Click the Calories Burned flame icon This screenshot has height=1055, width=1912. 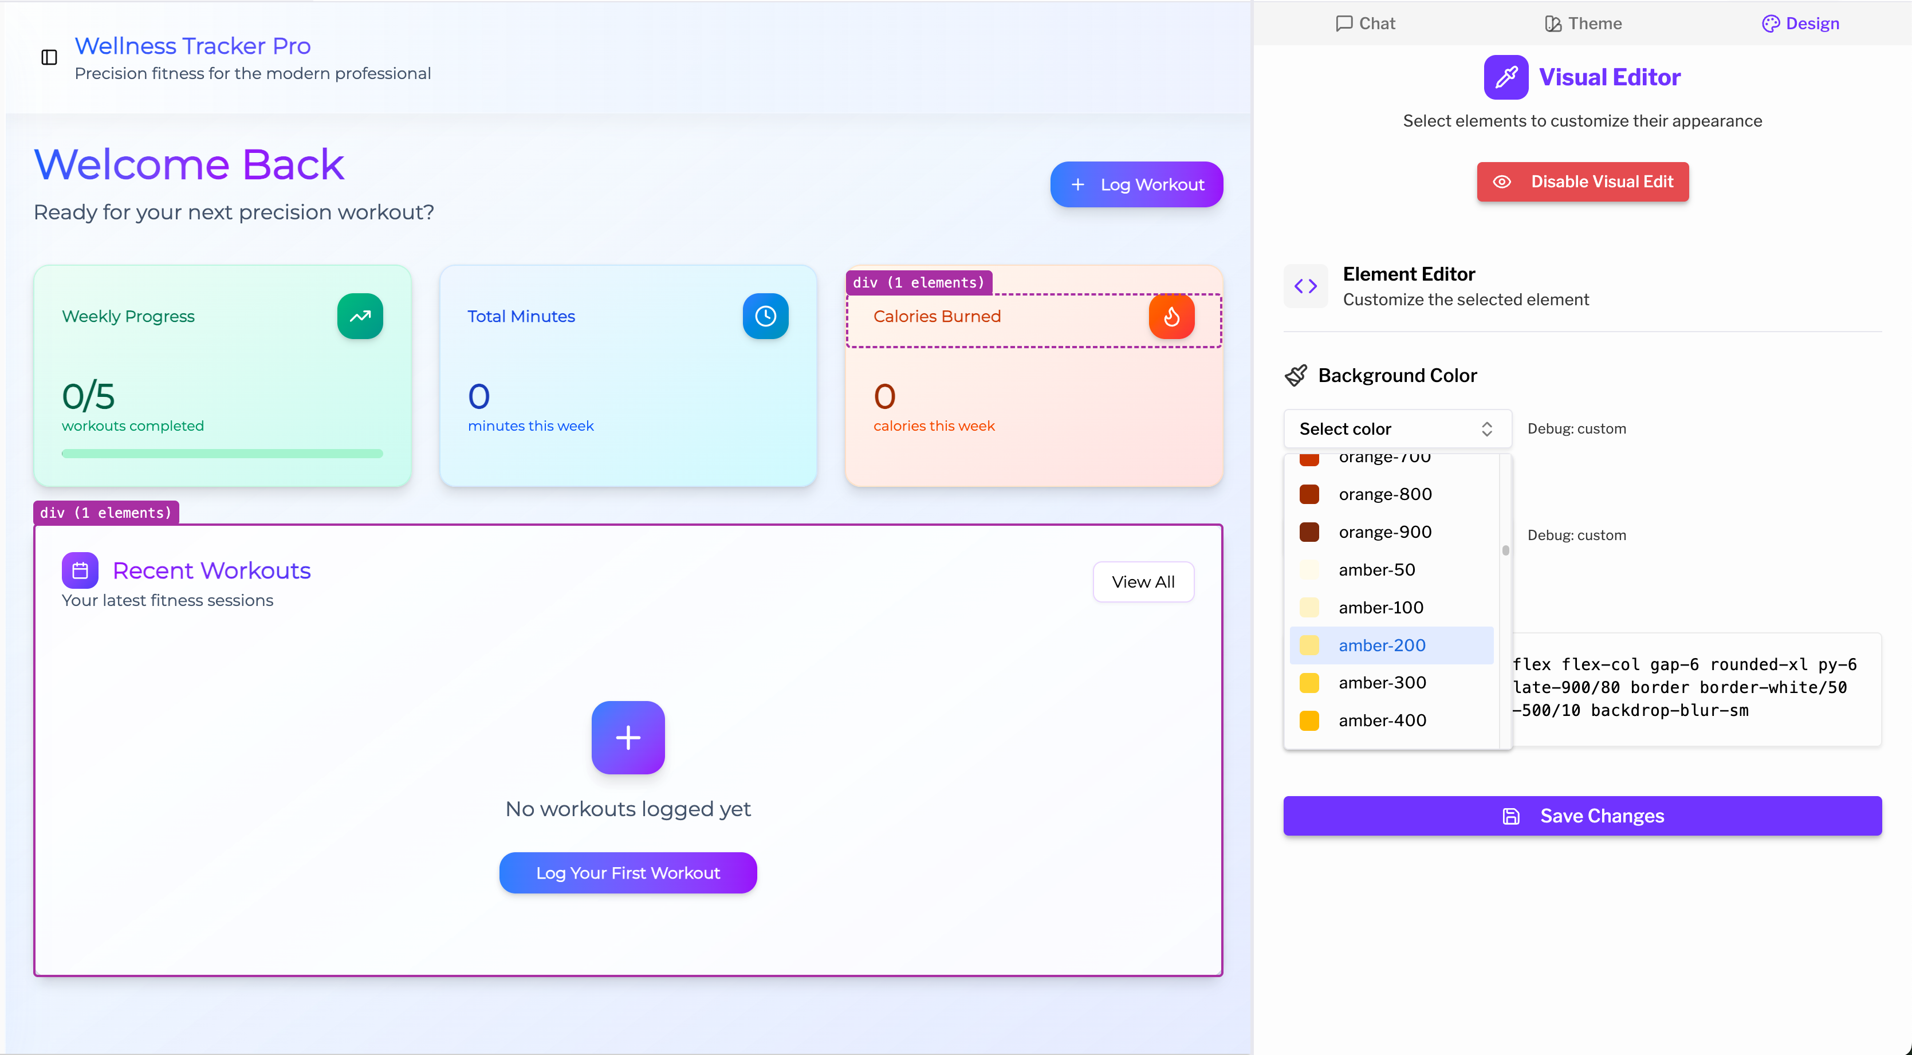coord(1171,317)
